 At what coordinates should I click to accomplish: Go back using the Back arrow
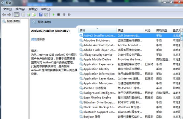point(4,15)
